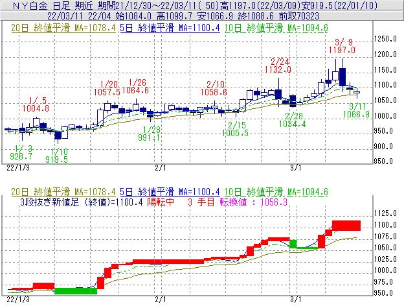Click the period high 高1197.0(22/03/09) in header
This screenshot has height=308, width=404.
point(261,5)
